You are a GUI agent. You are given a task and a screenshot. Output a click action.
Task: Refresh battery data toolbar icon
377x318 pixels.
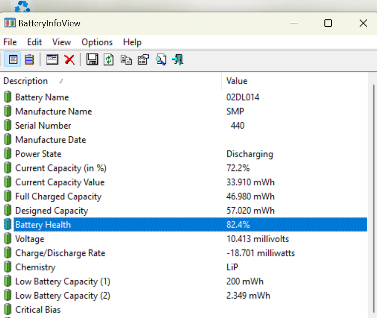[x=109, y=59]
